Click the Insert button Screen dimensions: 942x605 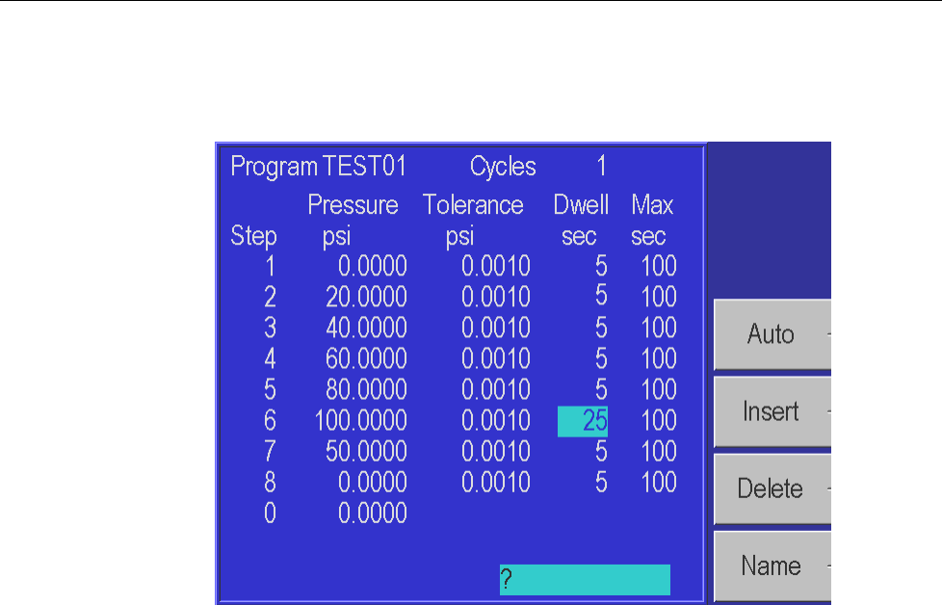tap(772, 412)
